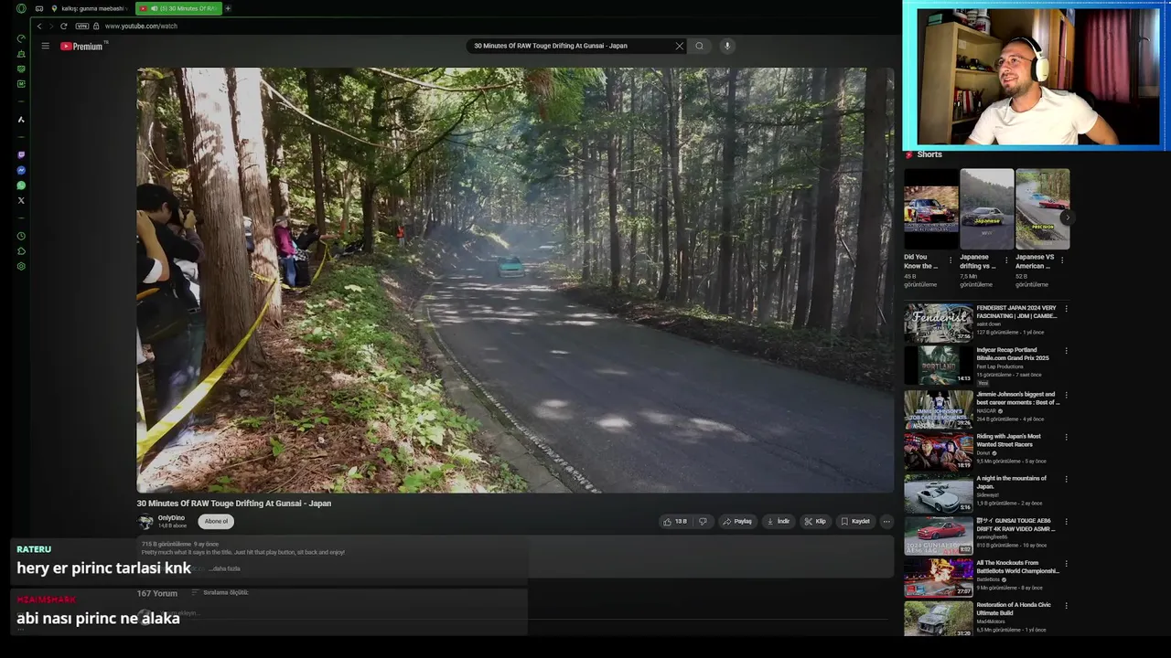This screenshot has width=1171, height=658.
Task: Open X (Twitter) in the sidebar
Action: click(x=21, y=200)
